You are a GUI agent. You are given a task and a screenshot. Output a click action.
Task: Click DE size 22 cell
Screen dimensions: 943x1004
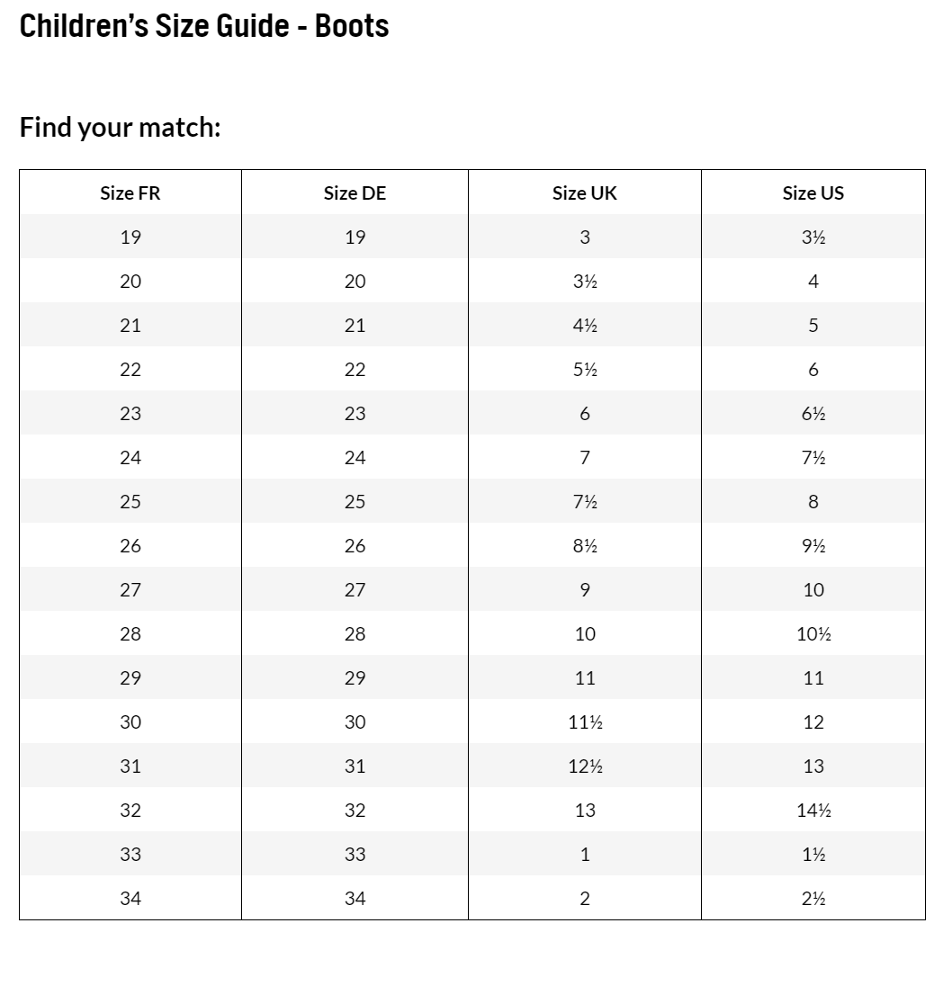355,370
